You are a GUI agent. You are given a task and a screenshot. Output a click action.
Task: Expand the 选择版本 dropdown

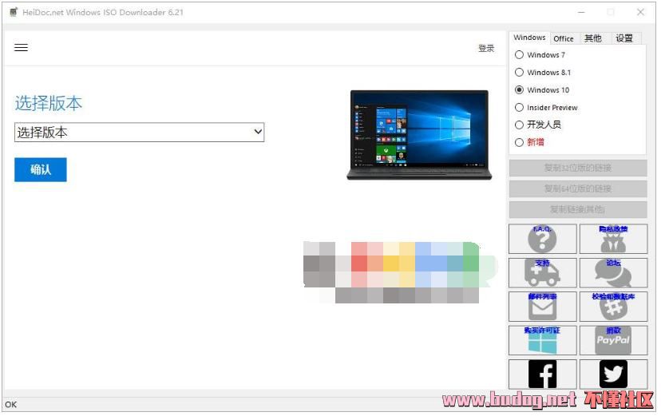[140, 133]
